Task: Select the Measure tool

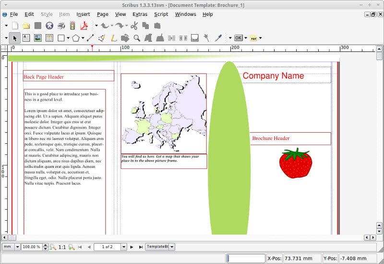Action: 195,38
